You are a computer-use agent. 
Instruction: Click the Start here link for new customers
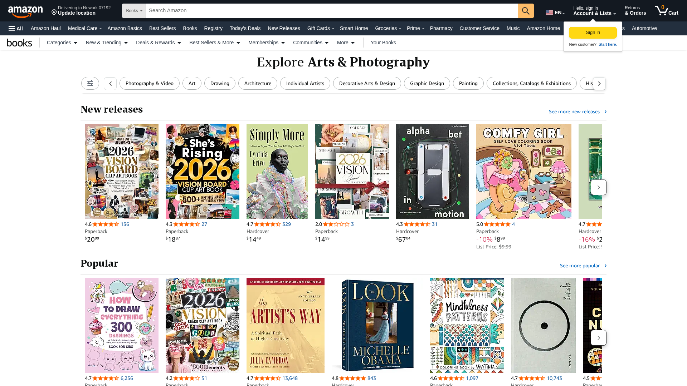coord(607,44)
